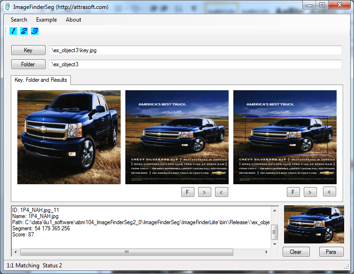Viewport: 354px width, 274px height.
Task: Click the horizontal scrollbar left arrow
Action: coord(15,252)
